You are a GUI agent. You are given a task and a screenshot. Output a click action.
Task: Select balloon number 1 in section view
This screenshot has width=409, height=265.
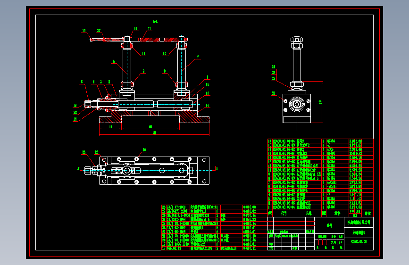coord(208,77)
